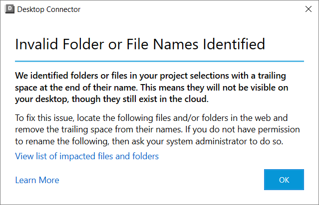Click the bold line starting "We identified folders"
This screenshot has width=319, height=205.
pos(156,76)
